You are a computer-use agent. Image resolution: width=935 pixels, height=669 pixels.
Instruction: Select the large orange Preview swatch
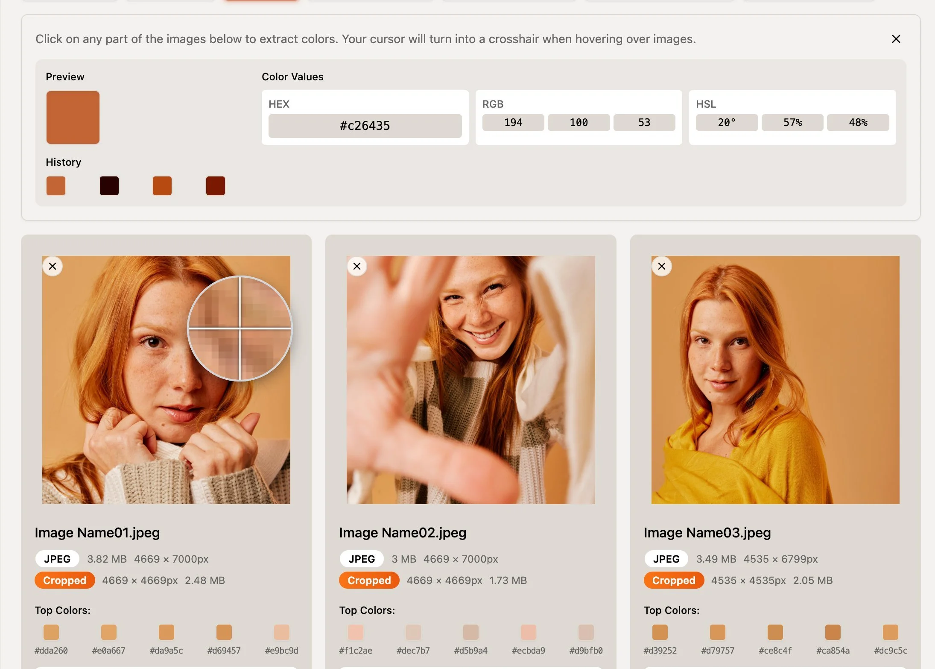click(73, 117)
